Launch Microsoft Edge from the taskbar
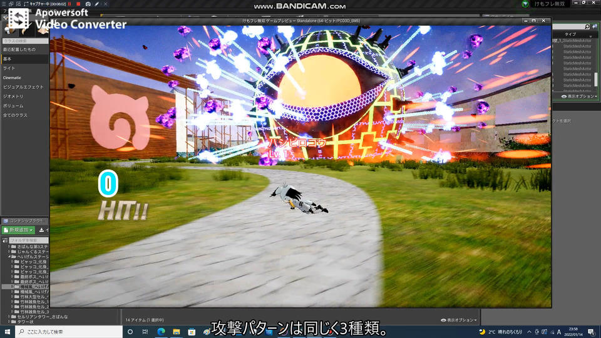601x338 pixels. pyautogui.click(x=161, y=332)
